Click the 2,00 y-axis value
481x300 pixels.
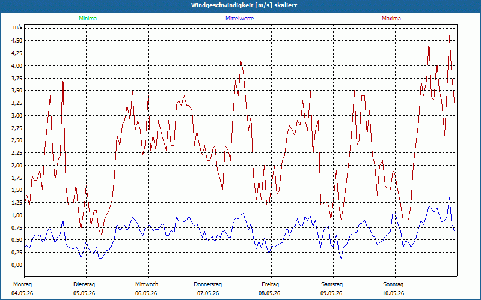(17, 166)
